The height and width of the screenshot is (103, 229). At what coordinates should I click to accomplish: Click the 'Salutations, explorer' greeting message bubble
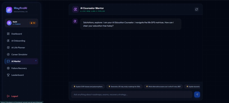pyautogui.click(x=131, y=24)
